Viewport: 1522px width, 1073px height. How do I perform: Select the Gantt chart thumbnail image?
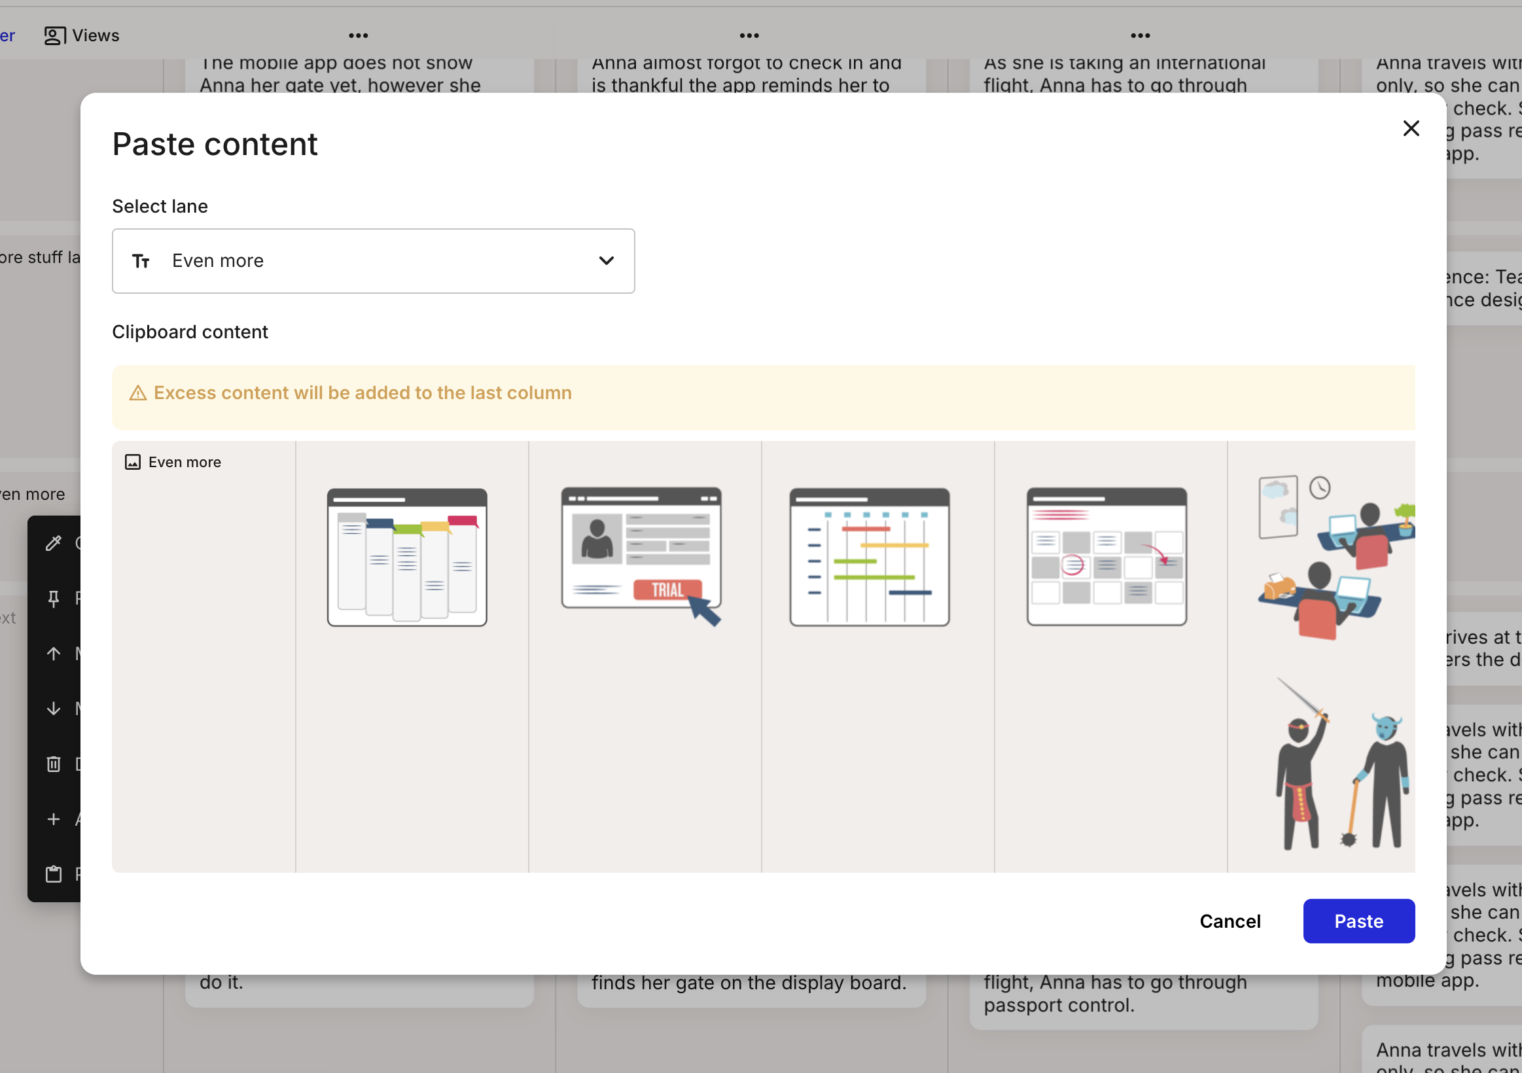point(869,557)
